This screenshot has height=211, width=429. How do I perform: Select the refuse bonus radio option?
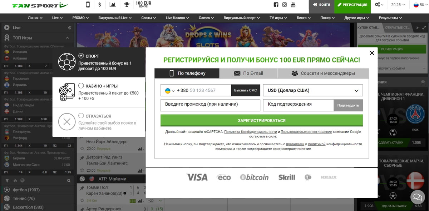click(x=81, y=116)
